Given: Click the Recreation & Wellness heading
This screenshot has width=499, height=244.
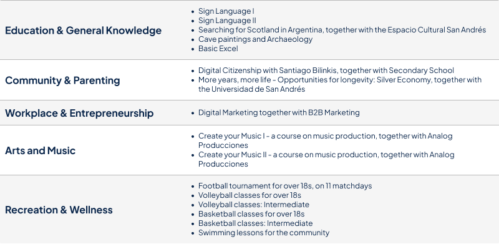Looking at the screenshot, I should coord(59,210).
